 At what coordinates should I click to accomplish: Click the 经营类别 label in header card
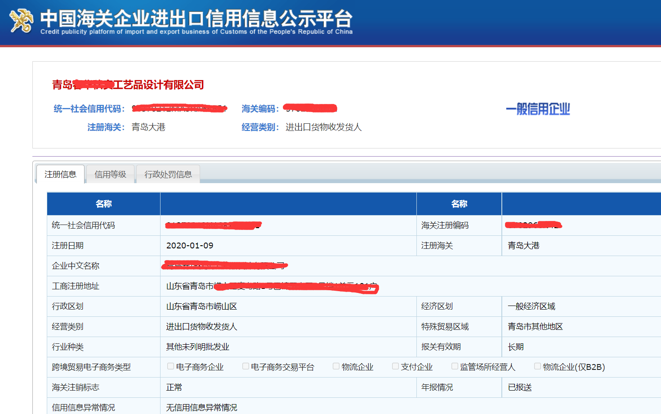tap(260, 127)
